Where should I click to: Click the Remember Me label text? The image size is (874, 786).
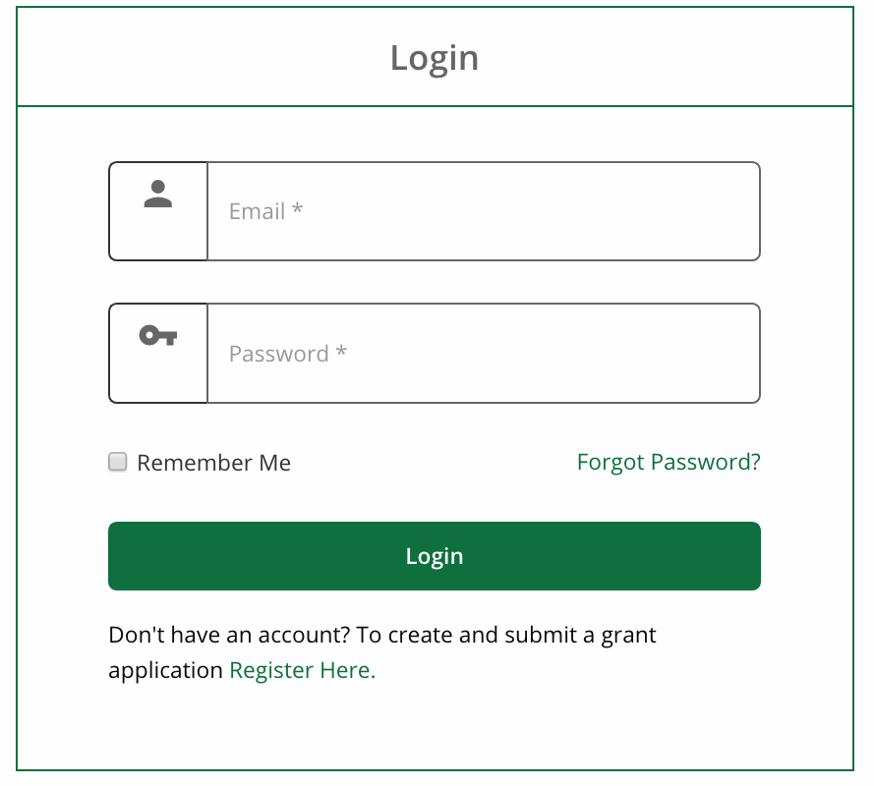pos(214,463)
